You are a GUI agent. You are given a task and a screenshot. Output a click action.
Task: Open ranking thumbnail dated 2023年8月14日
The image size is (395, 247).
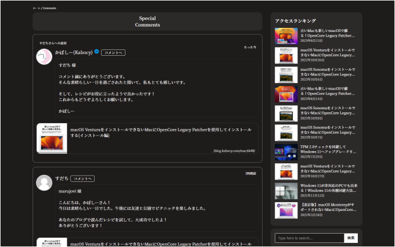(286, 94)
